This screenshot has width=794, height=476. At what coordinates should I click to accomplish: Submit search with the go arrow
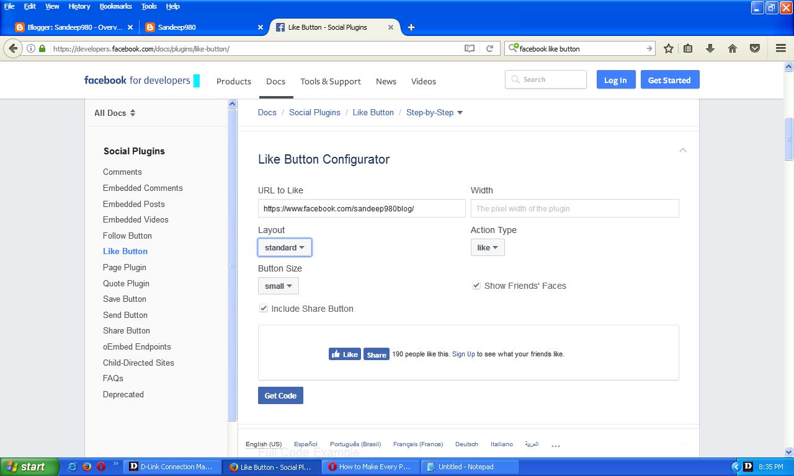(649, 48)
